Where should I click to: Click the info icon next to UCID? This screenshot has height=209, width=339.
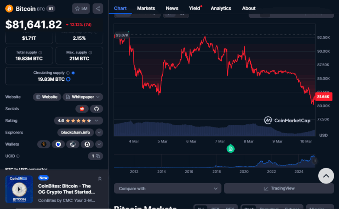18,156
